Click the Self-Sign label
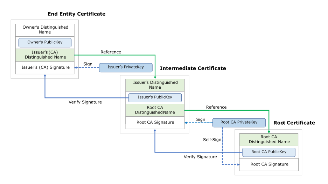 (x=212, y=139)
